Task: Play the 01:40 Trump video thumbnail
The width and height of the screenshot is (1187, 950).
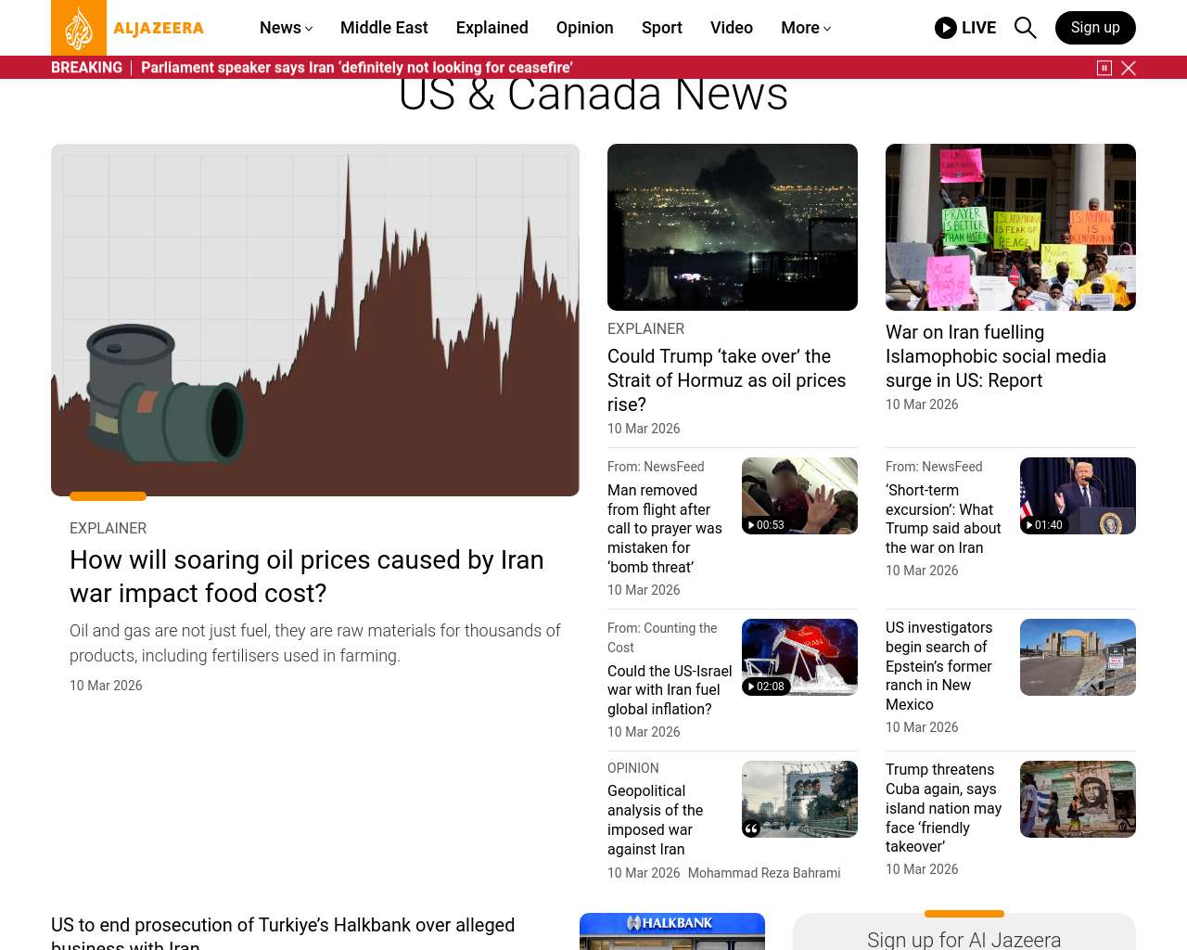Action: click(x=1078, y=495)
